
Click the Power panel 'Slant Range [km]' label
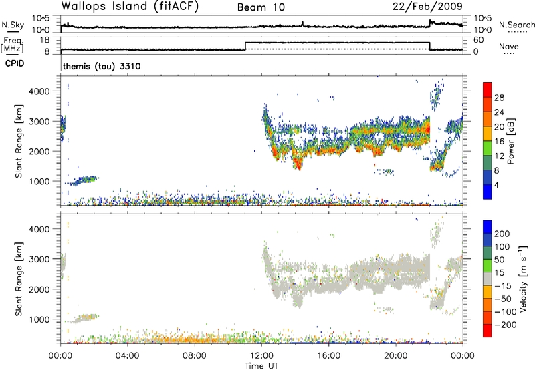[19, 141]
